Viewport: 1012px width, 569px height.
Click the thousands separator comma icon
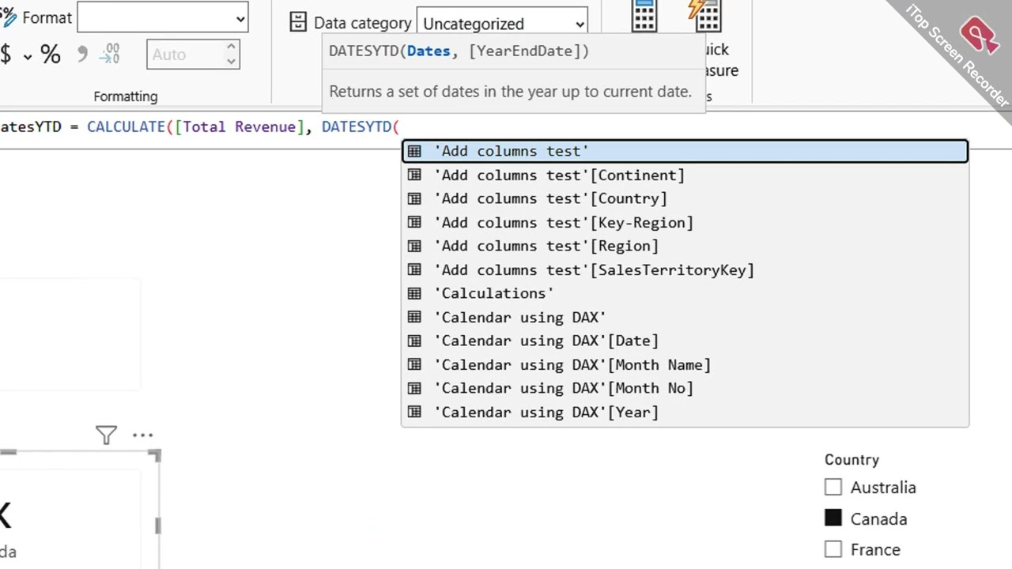(82, 55)
